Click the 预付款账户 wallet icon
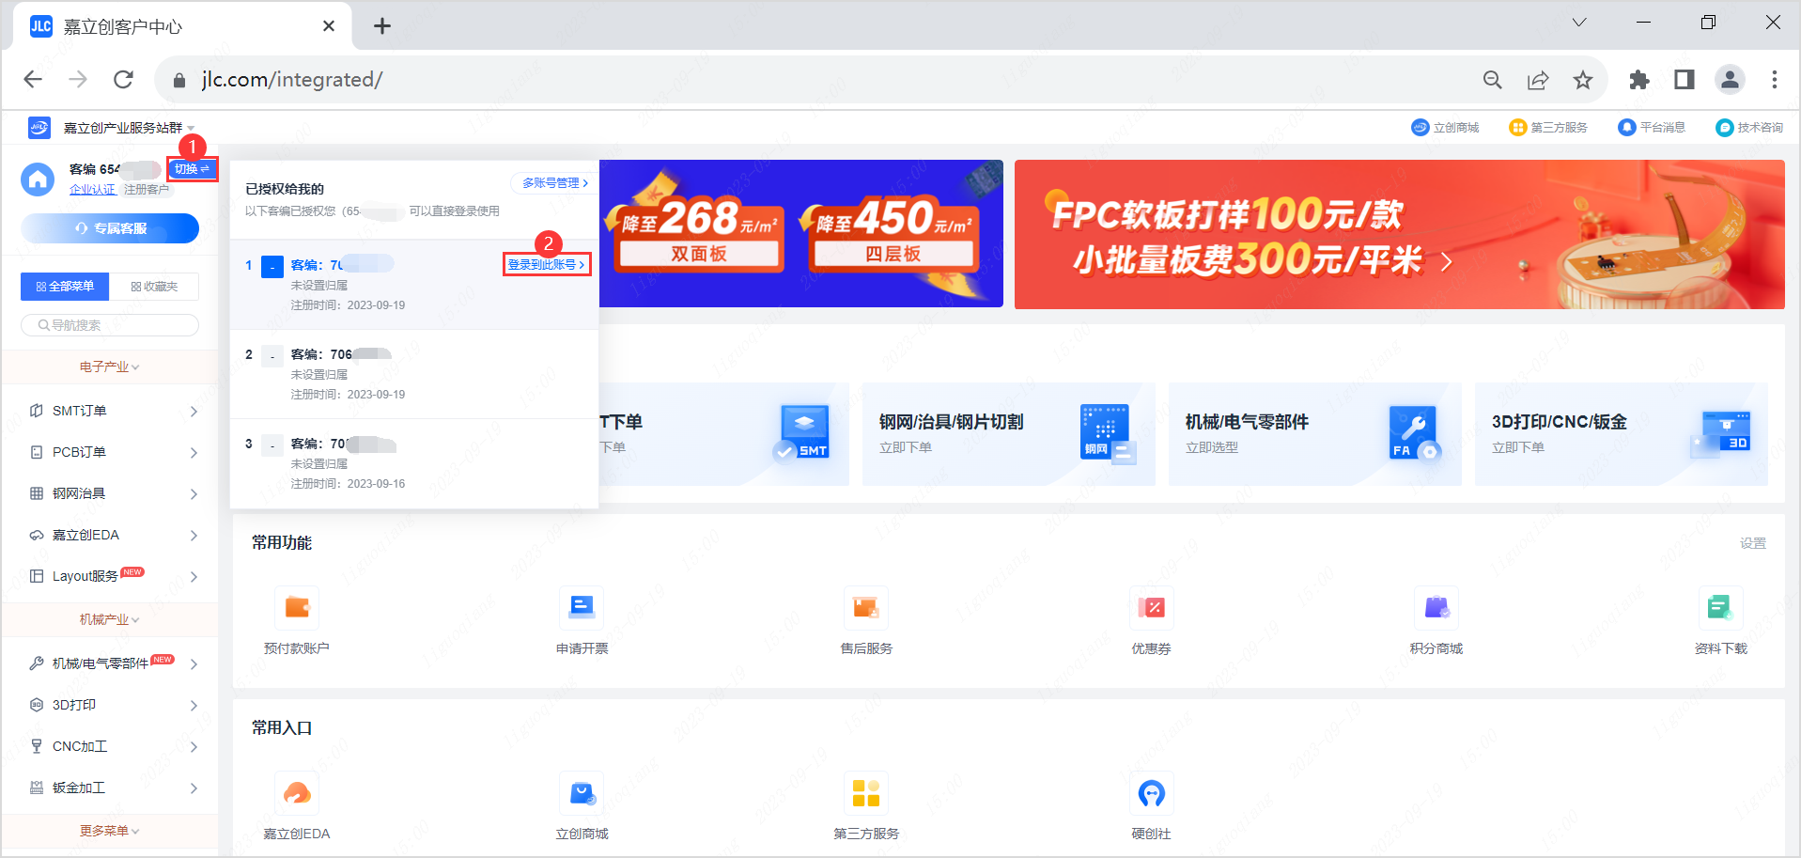The image size is (1801, 858). [297, 608]
